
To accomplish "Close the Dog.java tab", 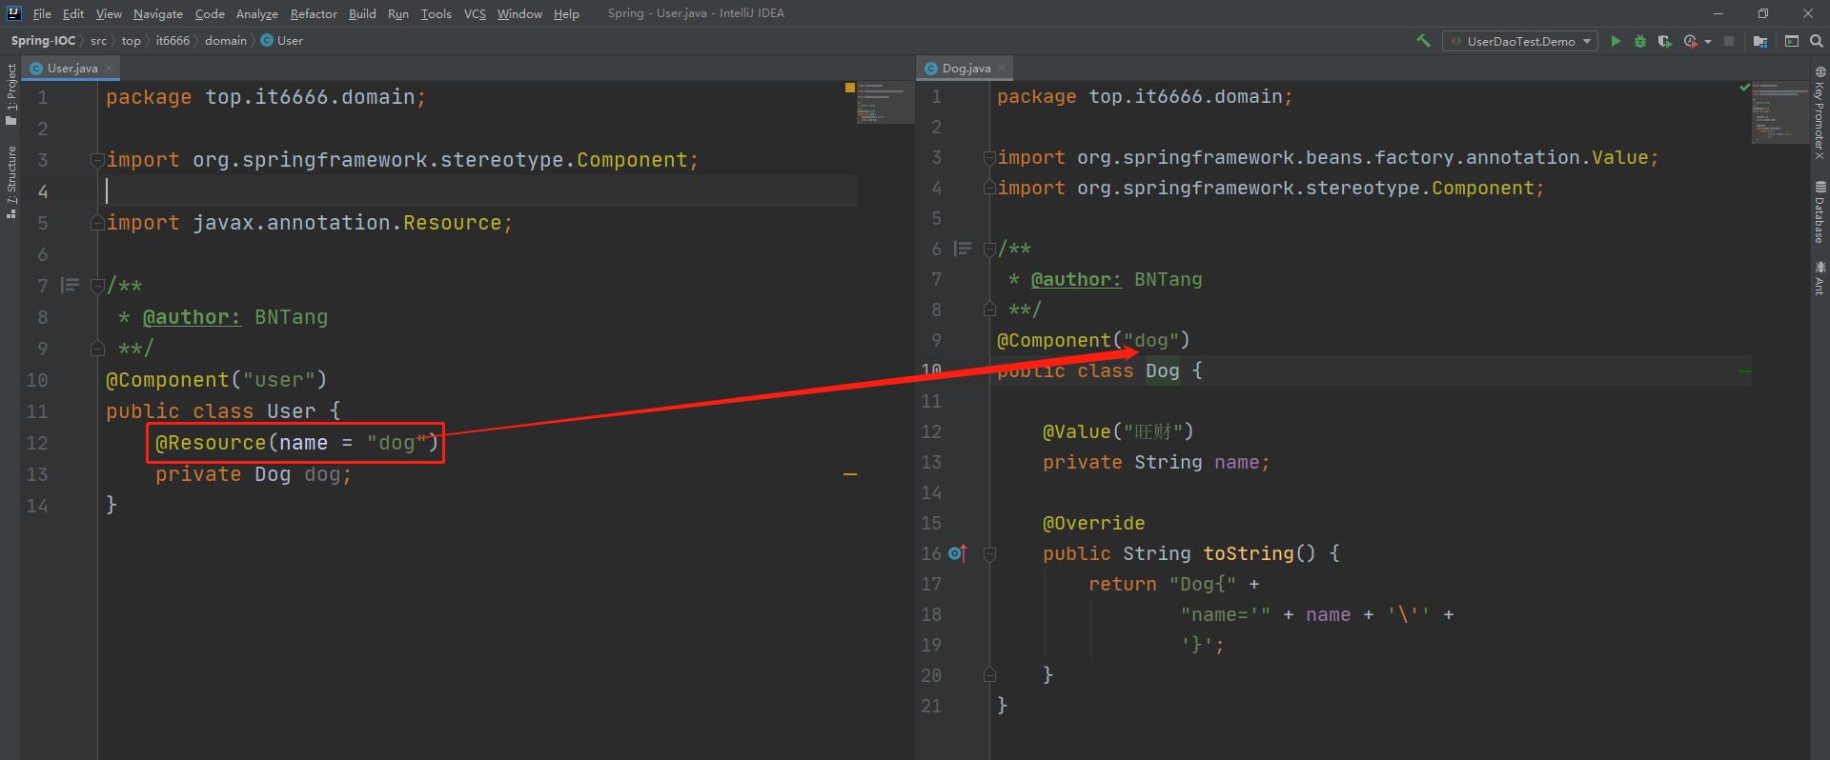I will tap(1002, 68).
